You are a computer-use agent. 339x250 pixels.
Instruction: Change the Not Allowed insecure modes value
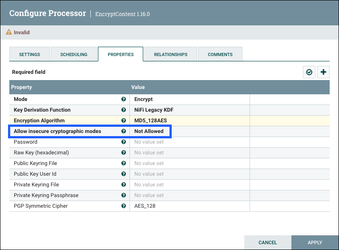coord(189,131)
